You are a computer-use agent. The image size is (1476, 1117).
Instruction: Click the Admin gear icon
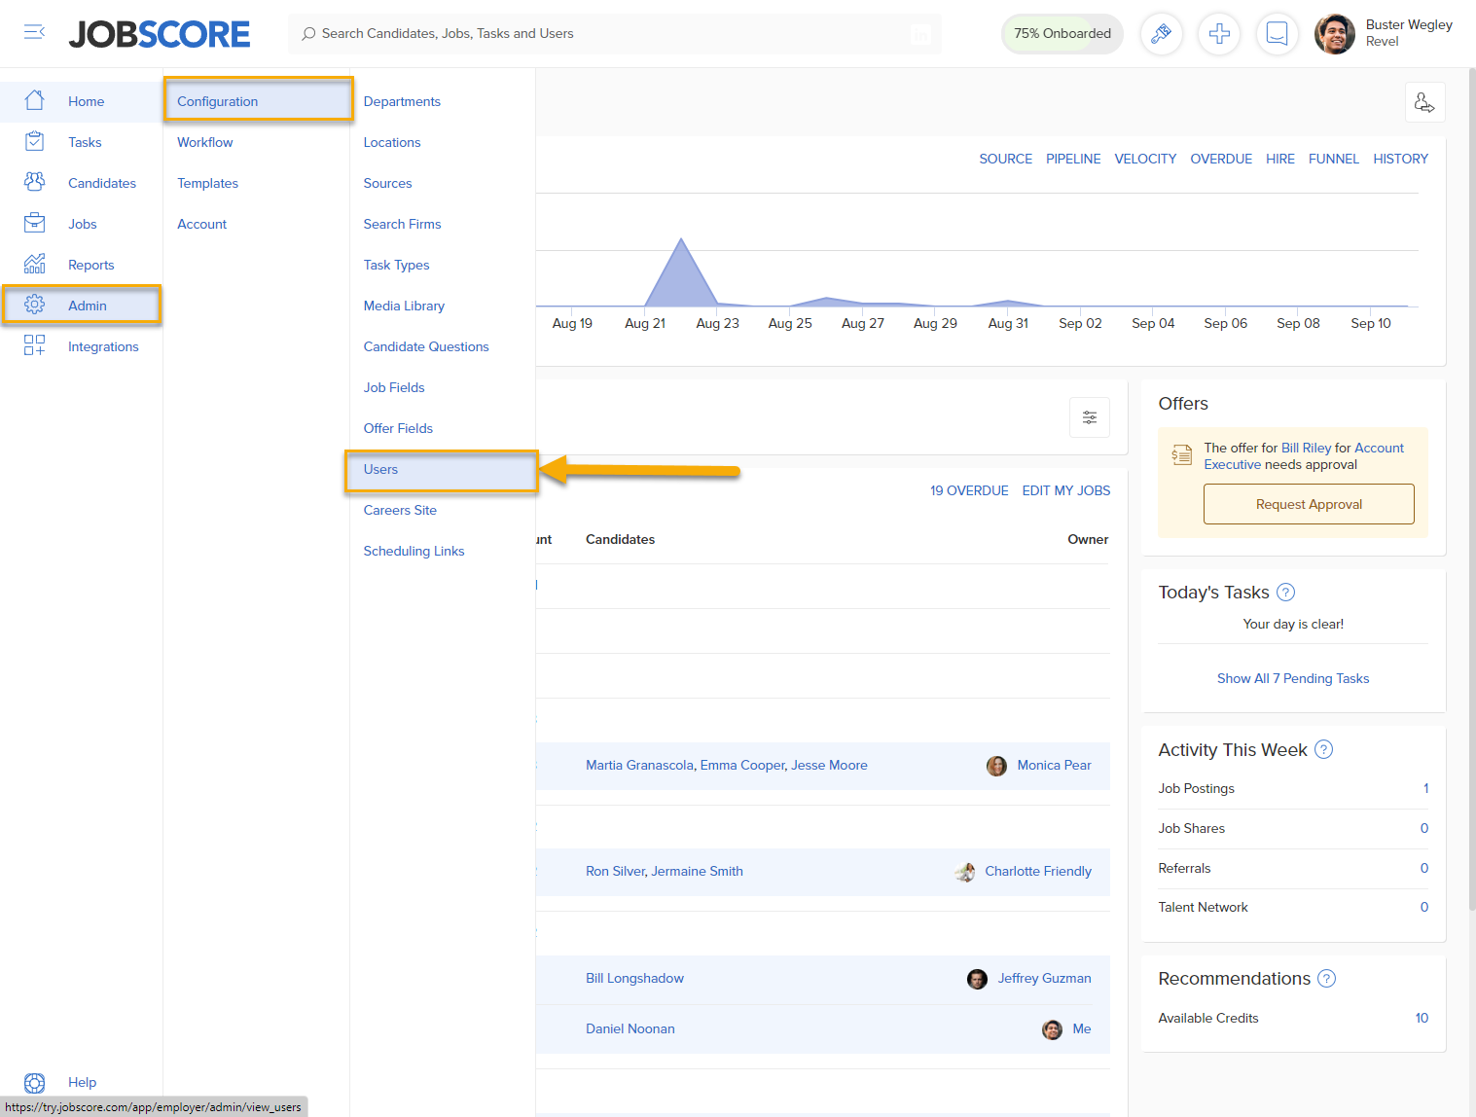coord(34,305)
